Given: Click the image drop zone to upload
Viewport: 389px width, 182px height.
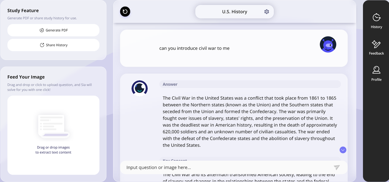Looking at the screenshot, I should point(53,135).
